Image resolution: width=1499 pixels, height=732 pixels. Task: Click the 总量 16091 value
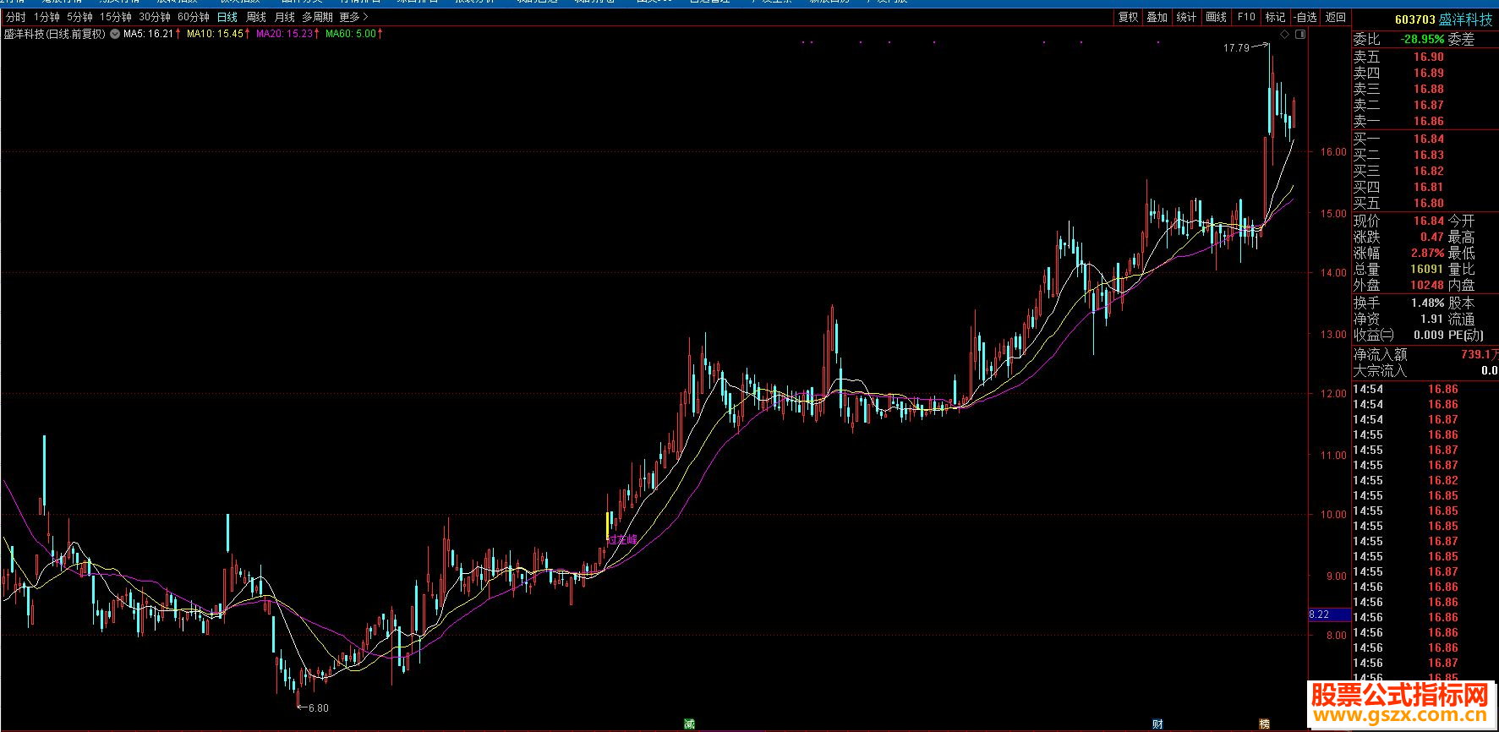[x=1426, y=269]
